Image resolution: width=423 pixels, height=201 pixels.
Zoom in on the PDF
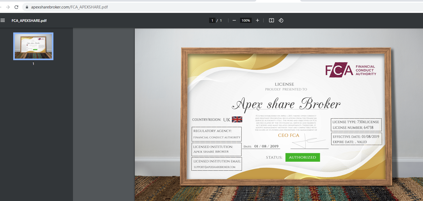point(258,20)
